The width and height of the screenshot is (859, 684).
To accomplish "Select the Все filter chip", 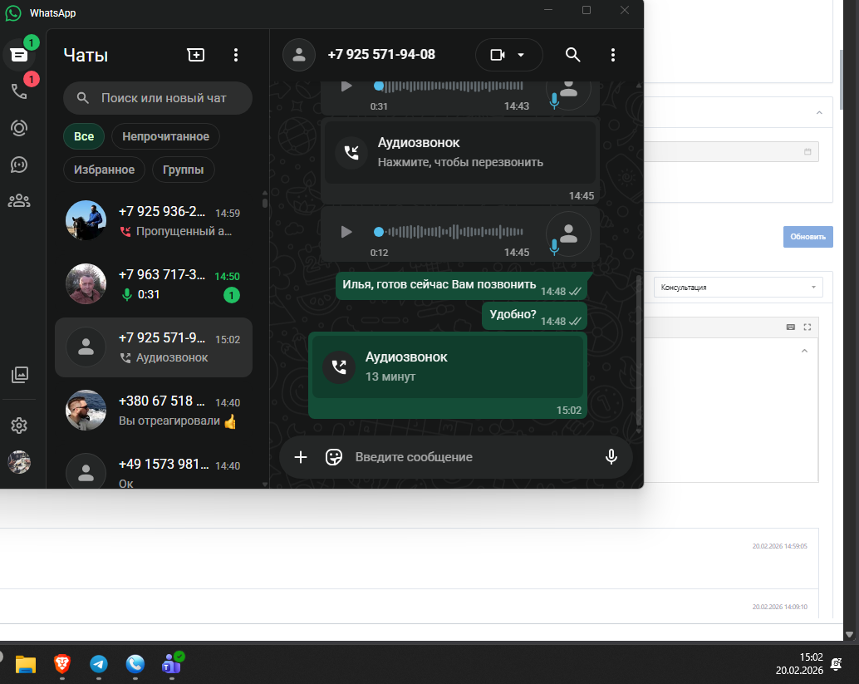I will pos(84,136).
